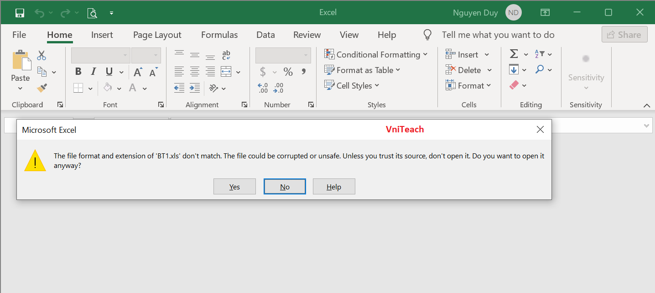Click Decrease Indent icon
This screenshot has width=655, height=293.
(x=179, y=88)
